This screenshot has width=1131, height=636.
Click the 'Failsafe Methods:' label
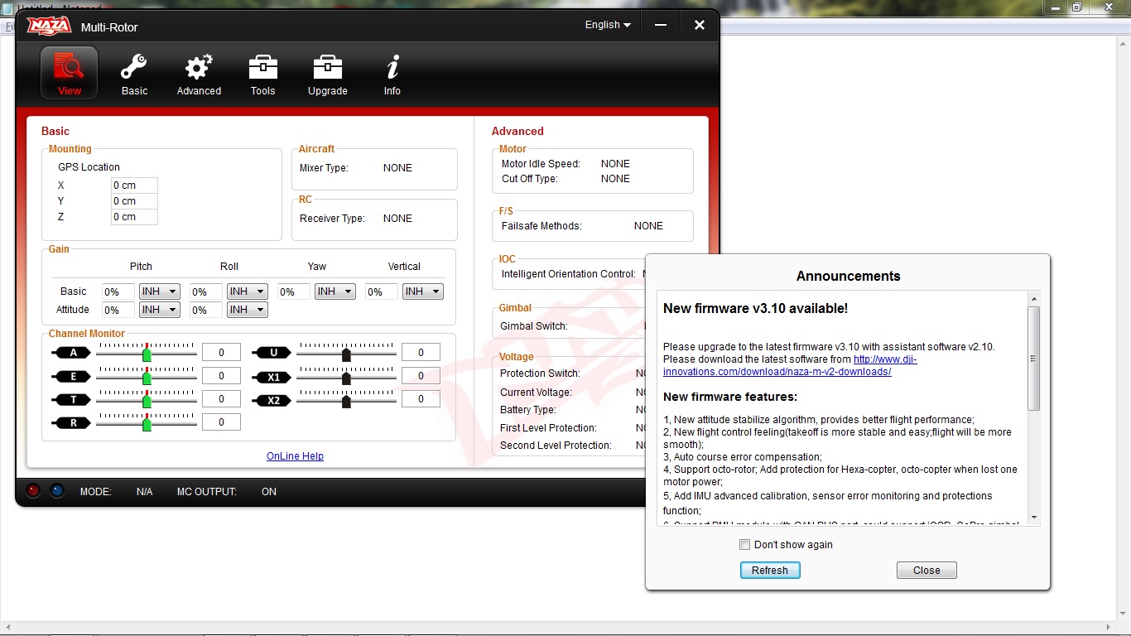tap(541, 226)
